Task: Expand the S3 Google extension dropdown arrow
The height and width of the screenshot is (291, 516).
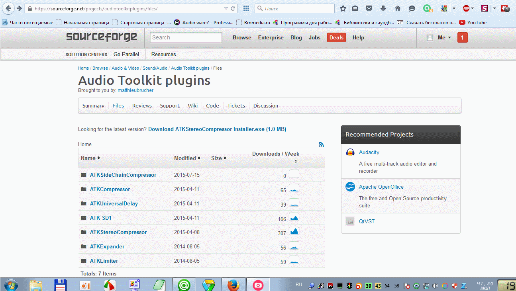Action: tap(454, 8)
